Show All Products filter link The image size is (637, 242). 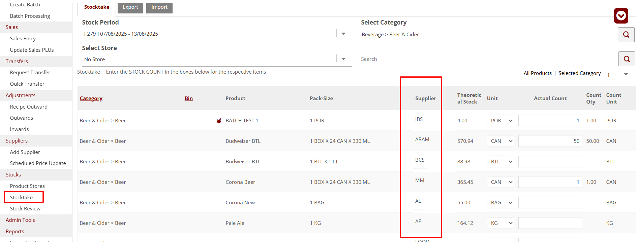click(538, 73)
